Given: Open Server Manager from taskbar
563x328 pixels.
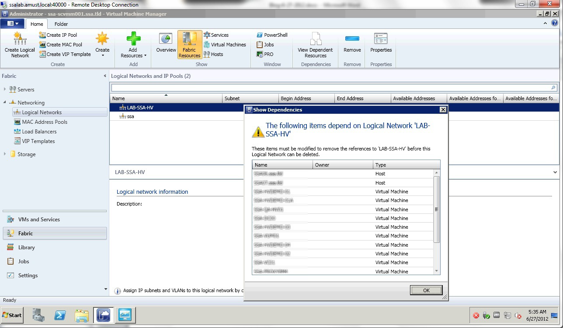Looking at the screenshot, I should 38,315.
